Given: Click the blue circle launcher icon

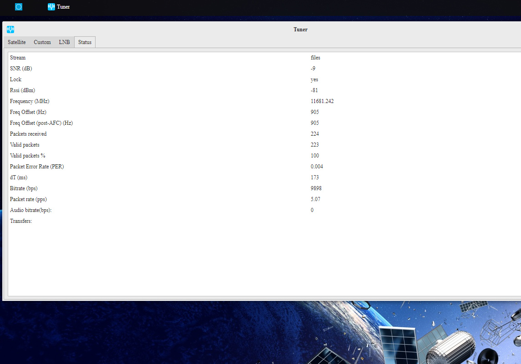Looking at the screenshot, I should (x=19, y=7).
